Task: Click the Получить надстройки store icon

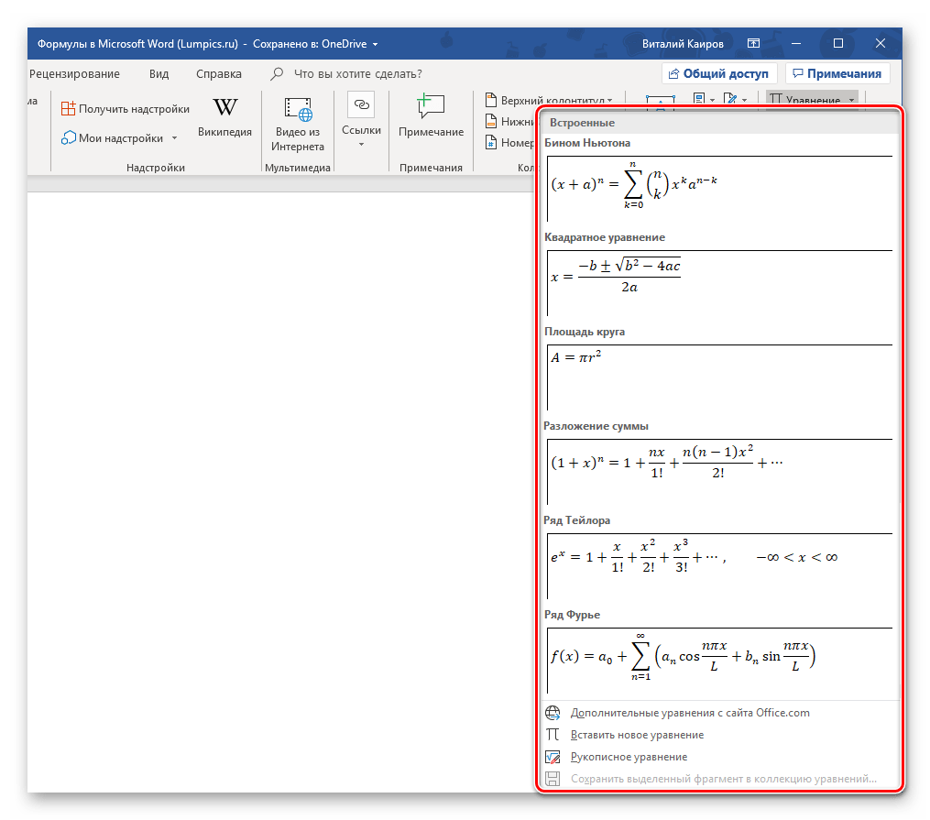Action: pos(69,109)
